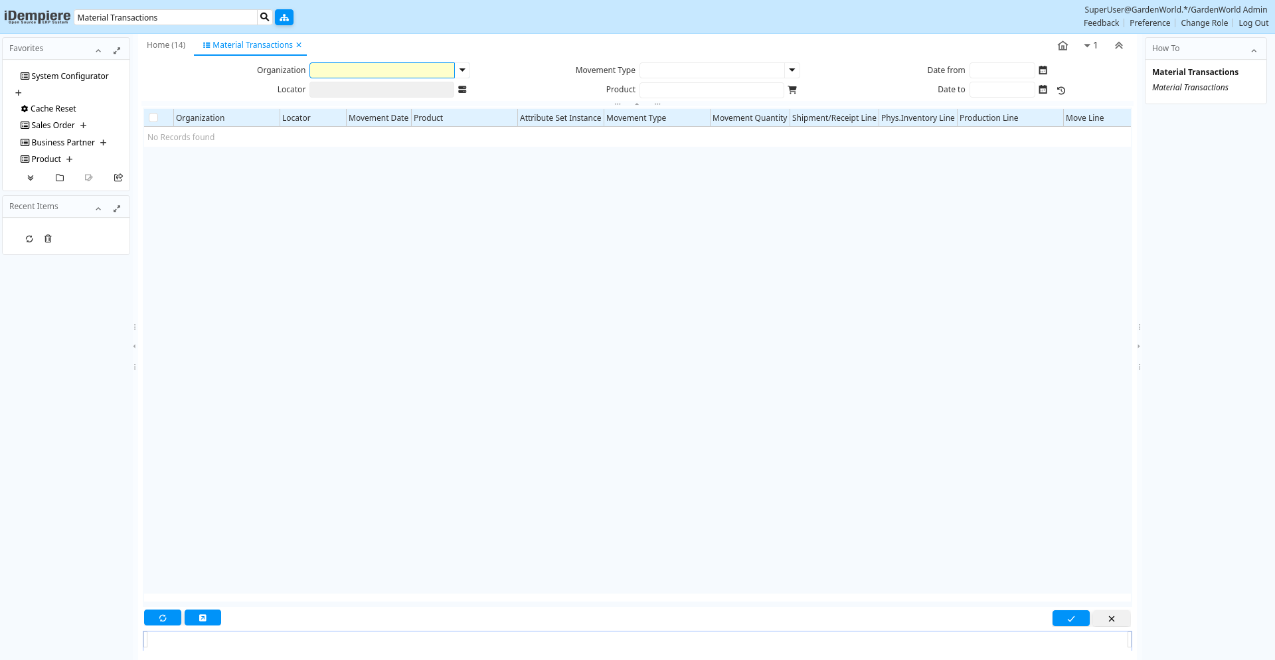Screen dimensions: 1275x660
Task: Open the Date to calendar picker
Action: pos(1043,90)
